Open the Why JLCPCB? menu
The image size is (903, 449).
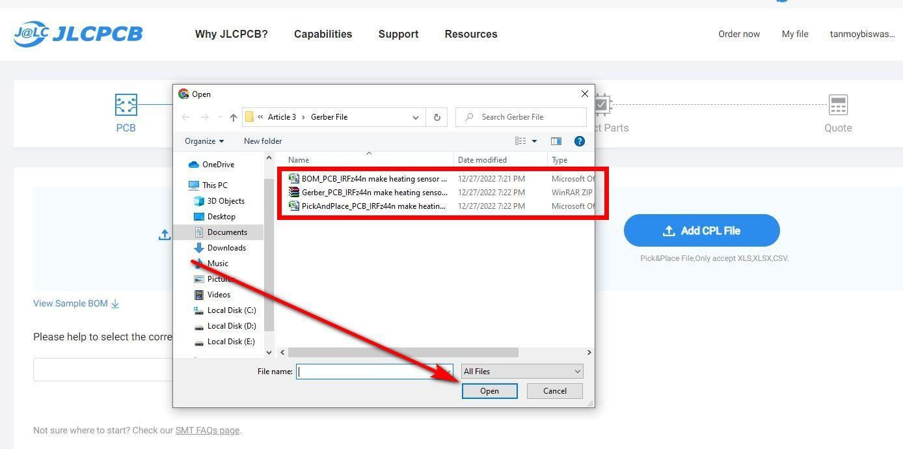[232, 34]
